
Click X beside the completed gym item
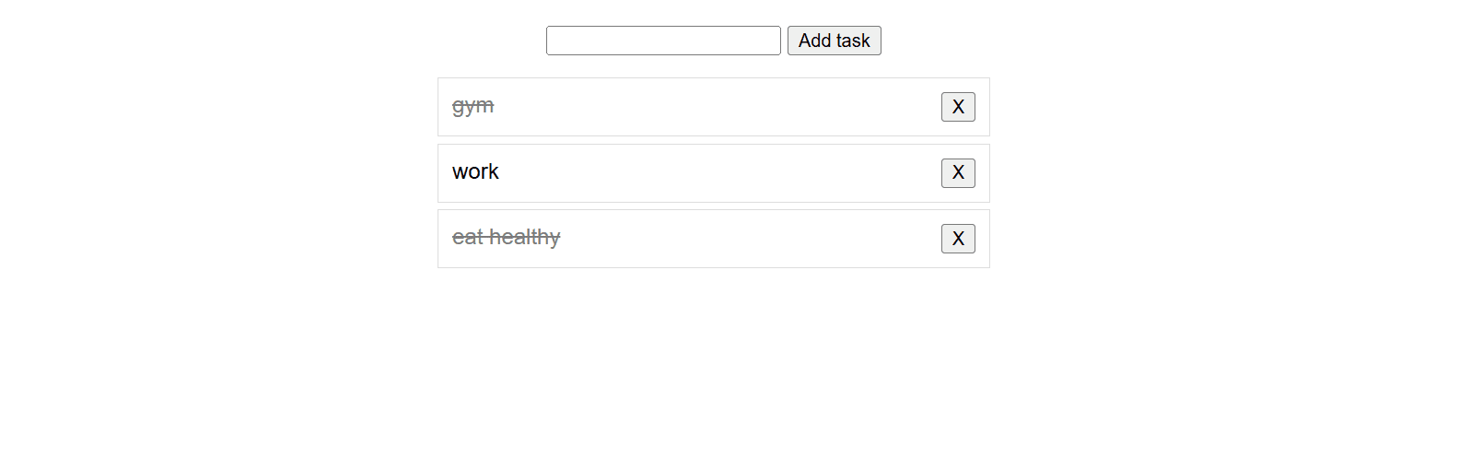958,107
